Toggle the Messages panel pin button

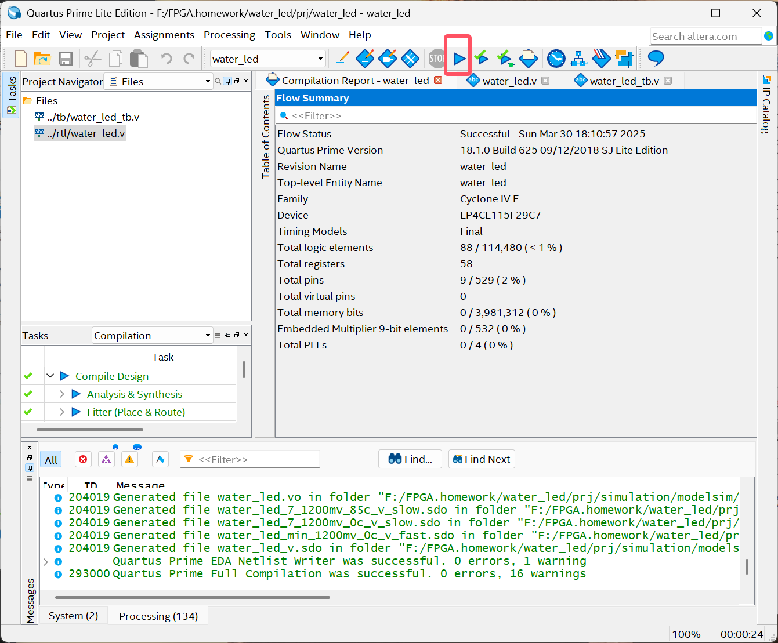pyautogui.click(x=30, y=467)
